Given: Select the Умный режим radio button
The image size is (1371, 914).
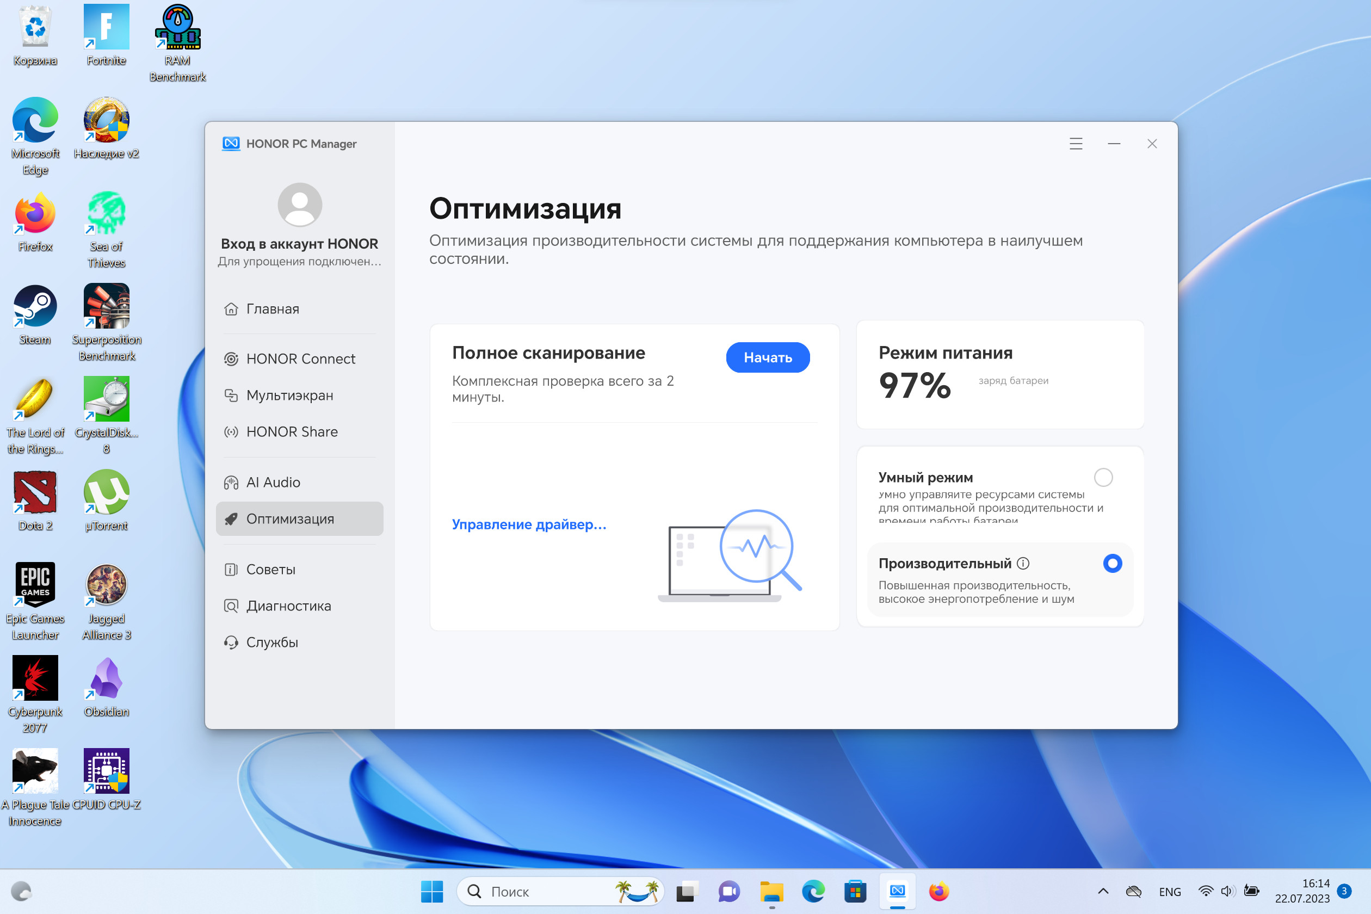Looking at the screenshot, I should [1103, 478].
